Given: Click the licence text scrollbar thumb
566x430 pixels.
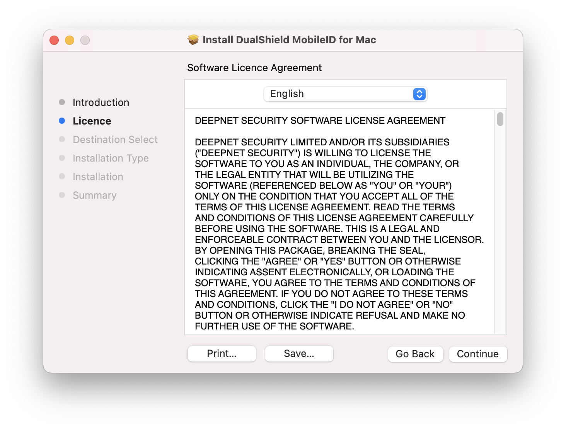Looking at the screenshot, I should (500, 119).
